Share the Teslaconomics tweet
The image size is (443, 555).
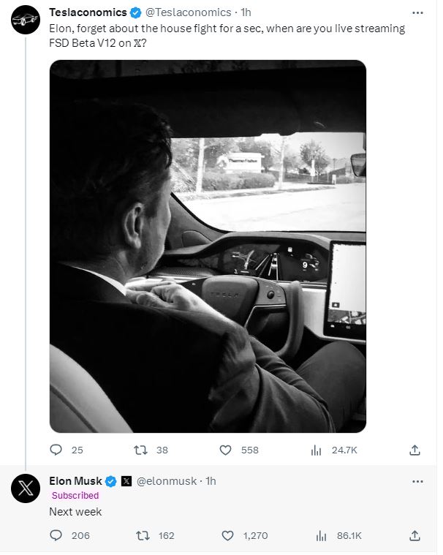pos(414,450)
